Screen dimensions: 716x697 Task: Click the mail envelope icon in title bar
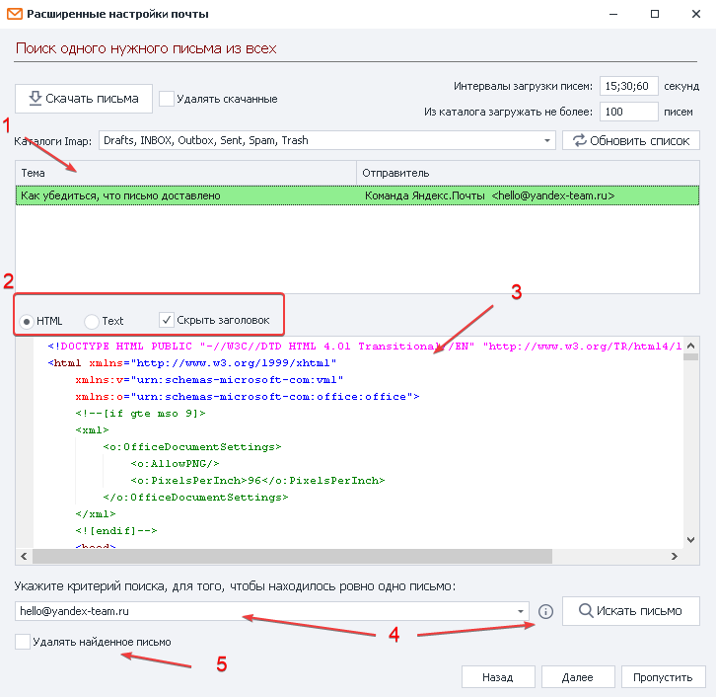tap(15, 15)
